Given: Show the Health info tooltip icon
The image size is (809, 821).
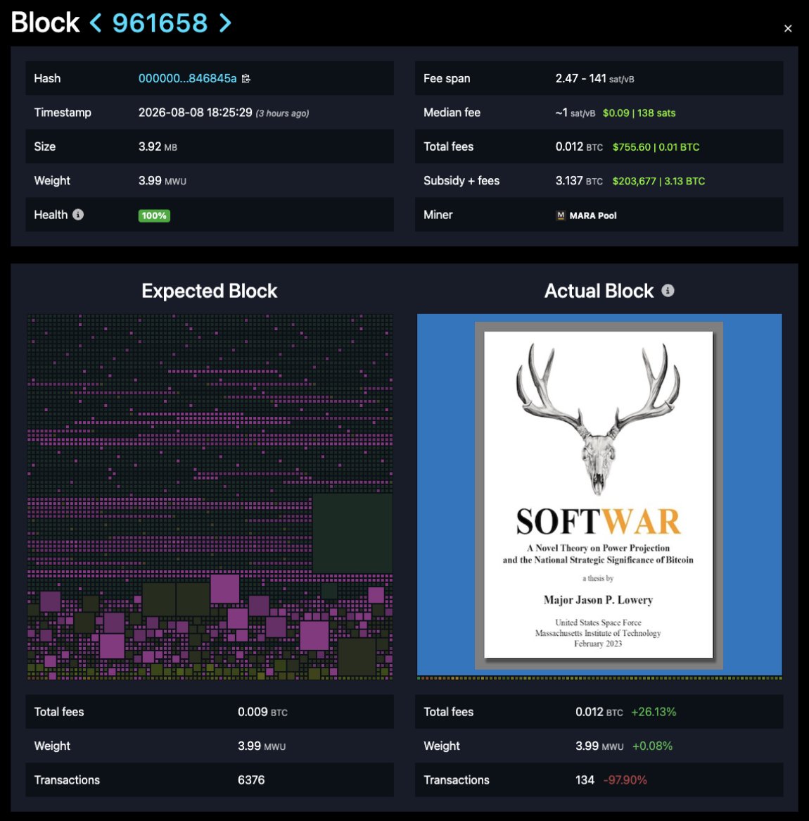Looking at the screenshot, I should click(x=78, y=215).
